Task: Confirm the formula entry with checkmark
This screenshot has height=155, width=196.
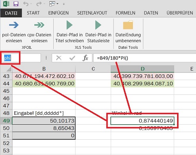Action: coord(72,58)
